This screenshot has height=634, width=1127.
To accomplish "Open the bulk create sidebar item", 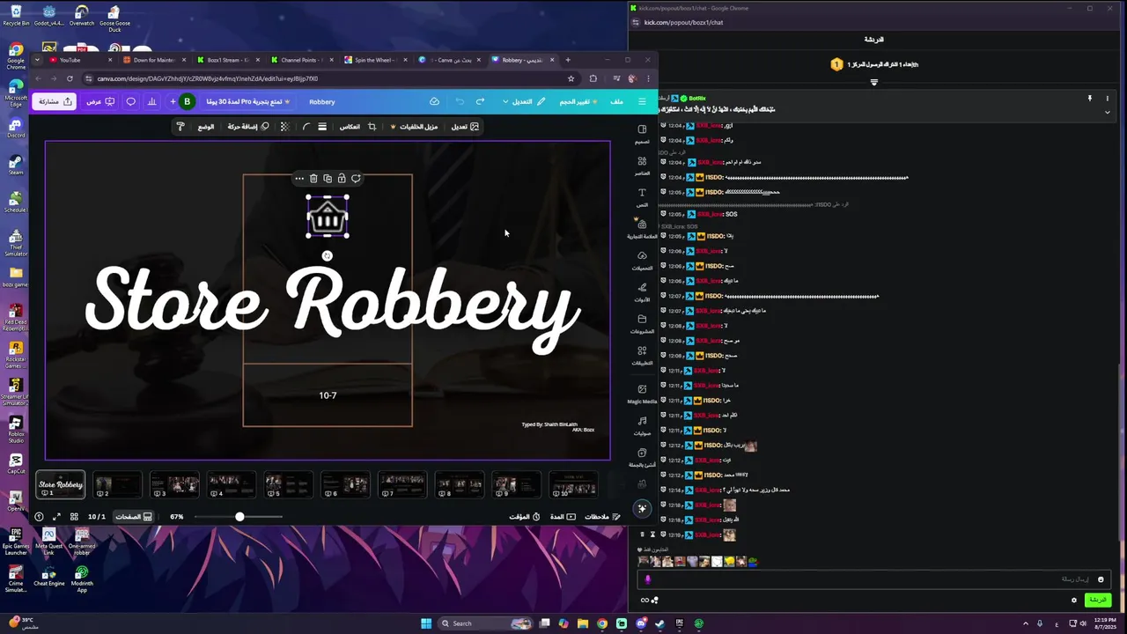I will [x=642, y=457].
